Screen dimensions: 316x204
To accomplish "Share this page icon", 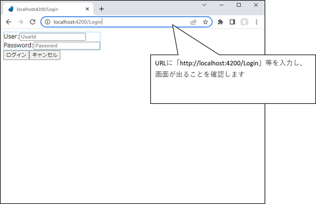I will 193,22.
